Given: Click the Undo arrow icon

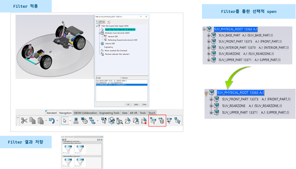Looking at the screenshot, I should pos(52,121).
